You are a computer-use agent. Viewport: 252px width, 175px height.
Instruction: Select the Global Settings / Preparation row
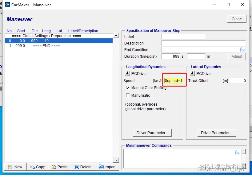(59, 36)
